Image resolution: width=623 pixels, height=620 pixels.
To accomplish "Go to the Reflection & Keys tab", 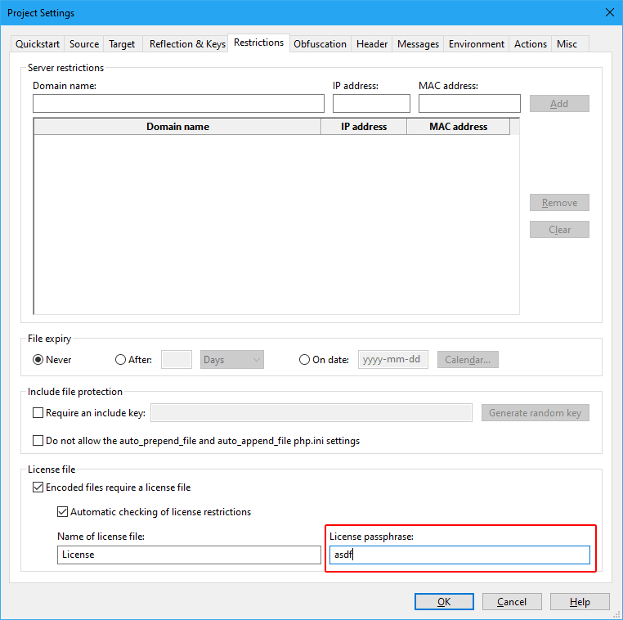I will coord(187,44).
